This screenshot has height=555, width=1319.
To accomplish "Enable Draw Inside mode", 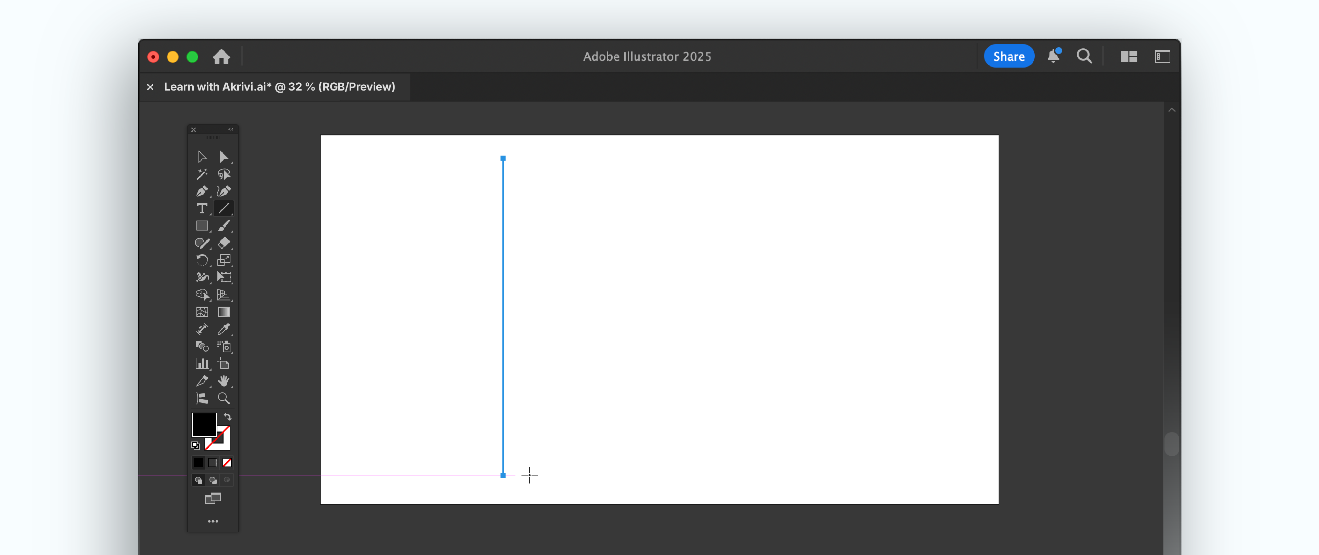I will (x=227, y=480).
